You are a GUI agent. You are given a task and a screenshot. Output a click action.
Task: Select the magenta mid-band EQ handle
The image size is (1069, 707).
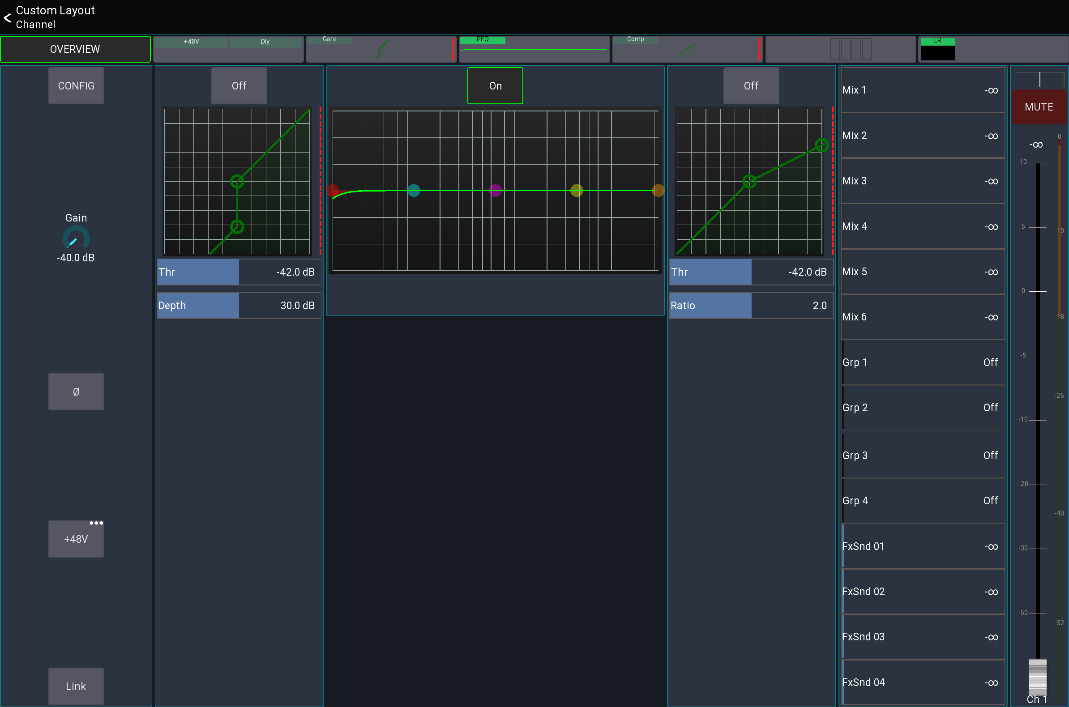pyautogui.click(x=495, y=190)
